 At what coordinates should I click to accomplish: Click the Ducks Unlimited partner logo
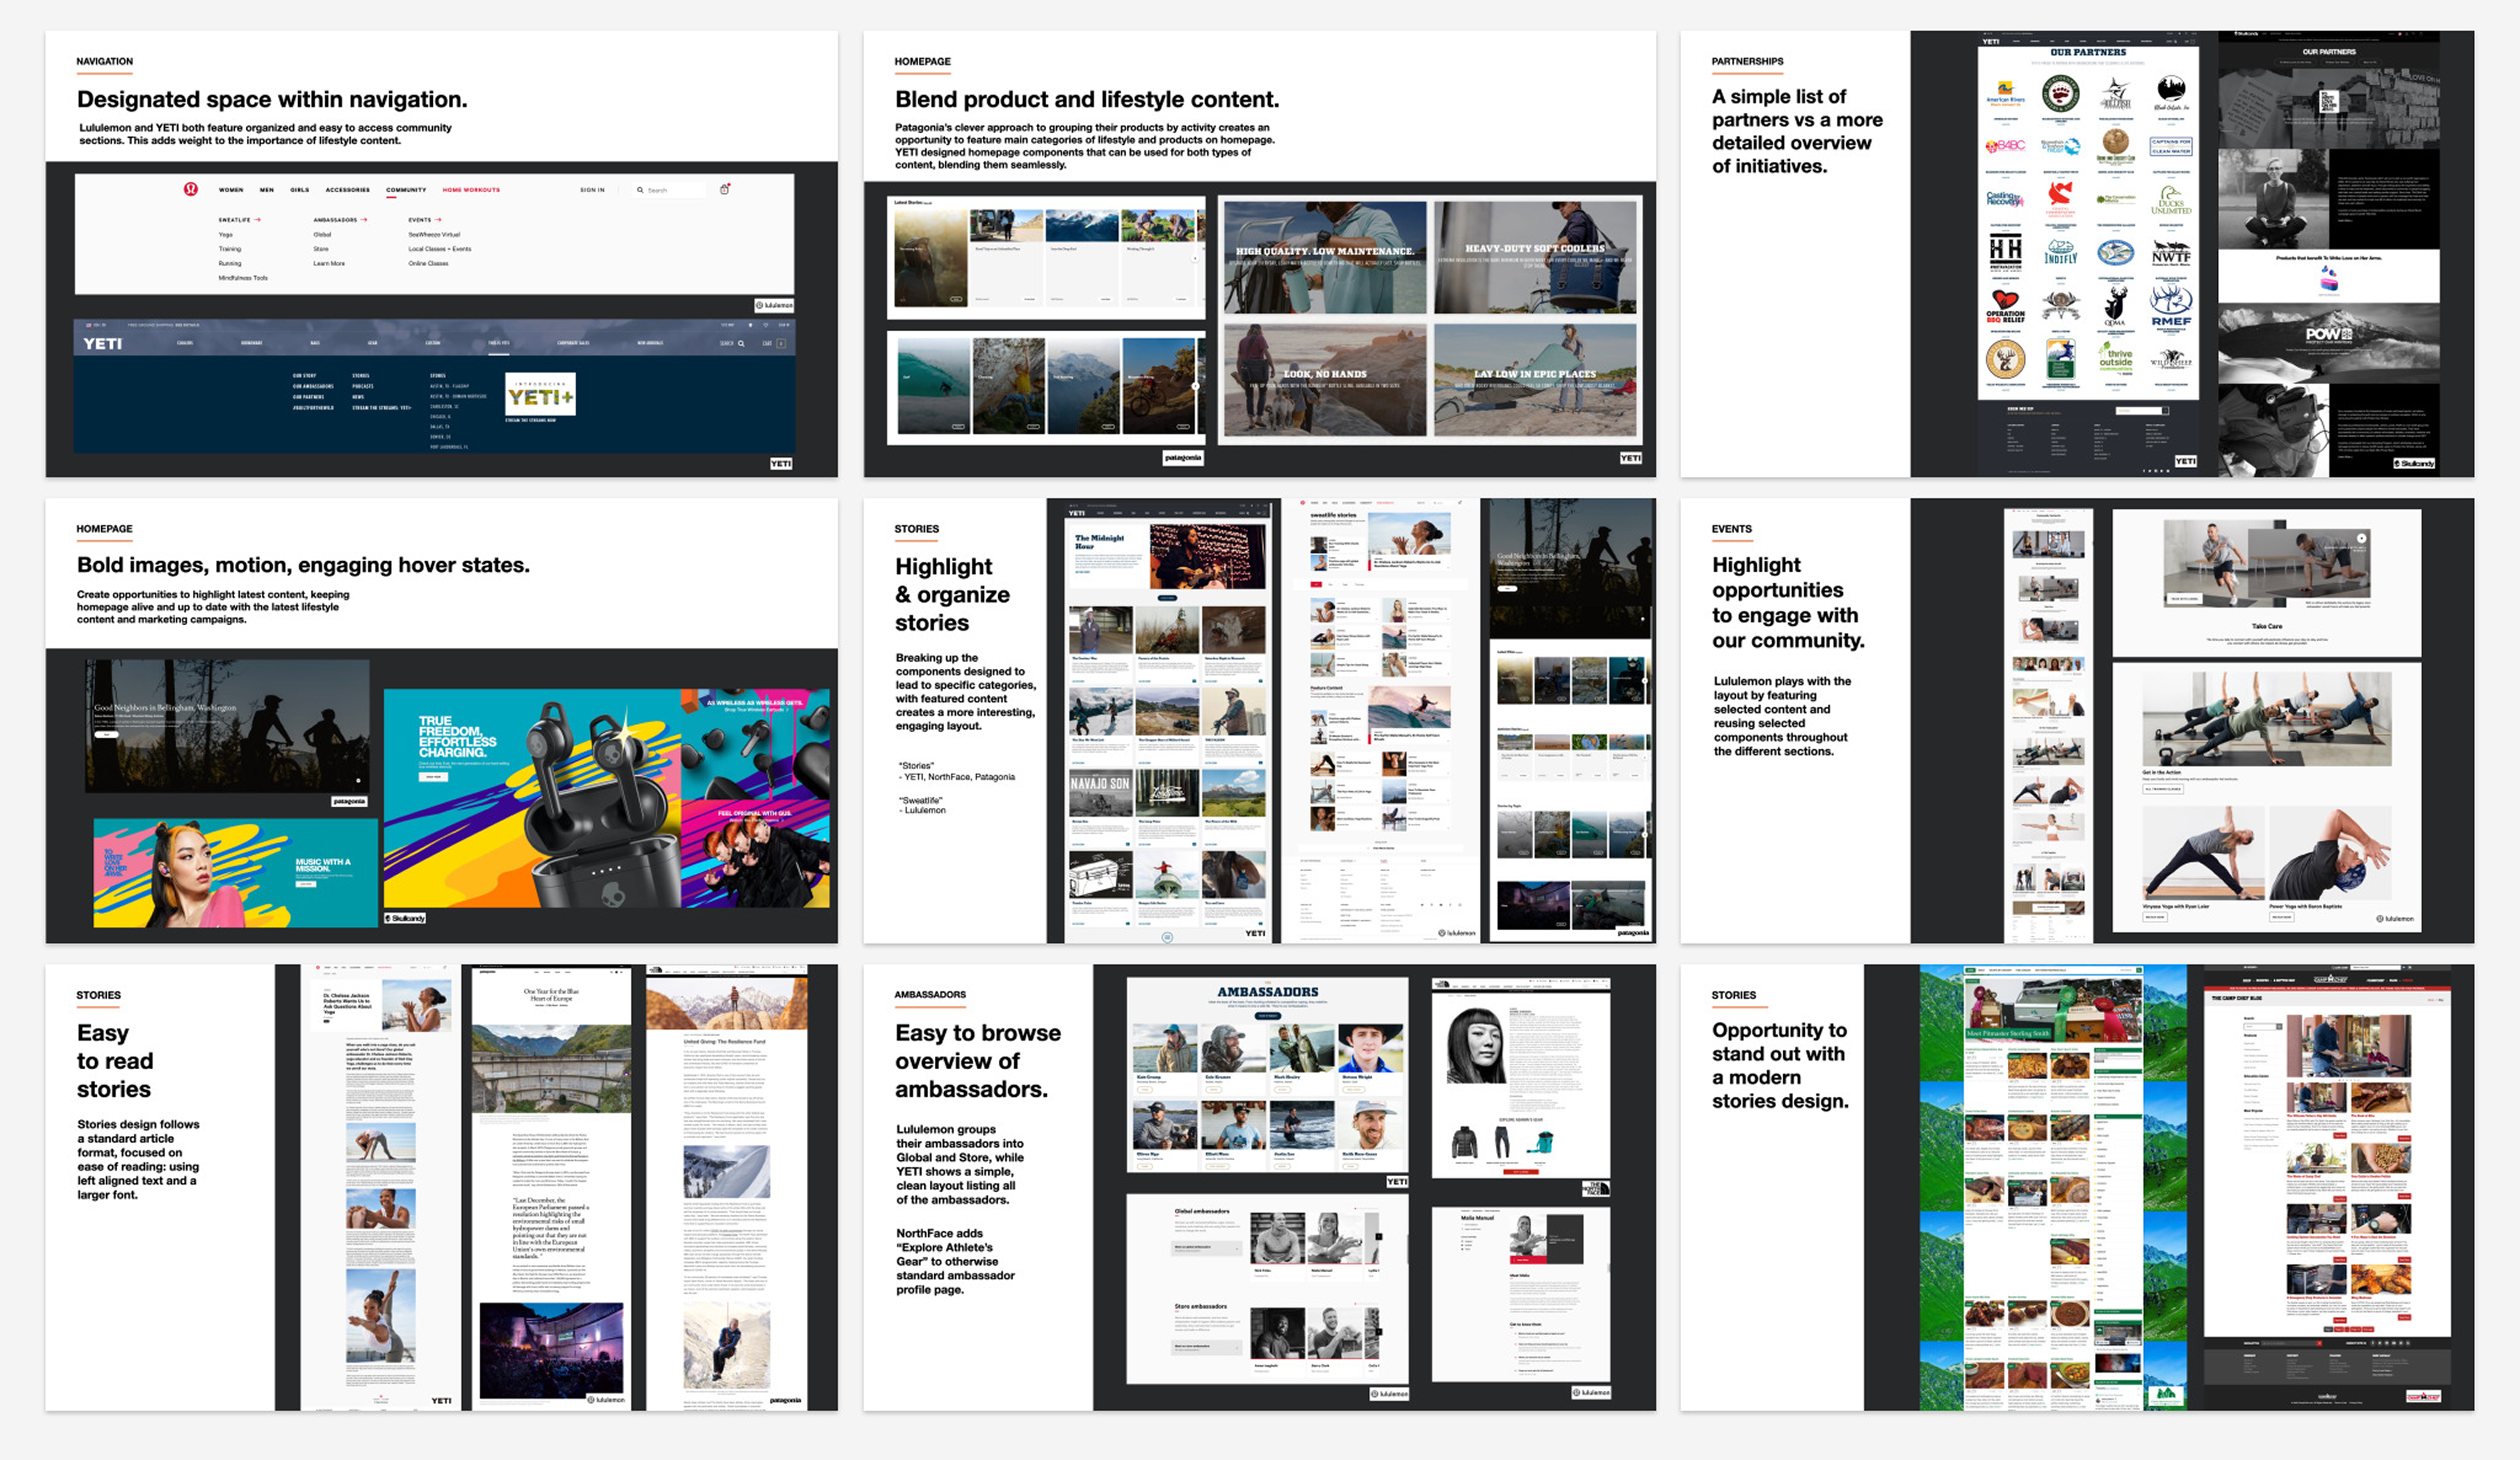(2170, 200)
